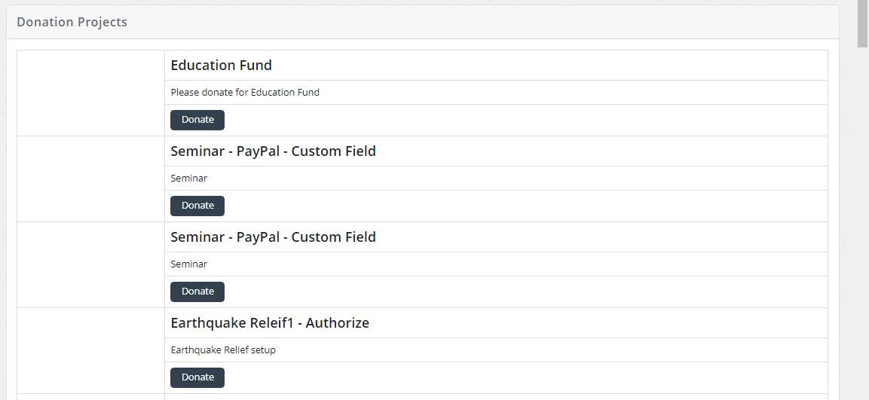Click the empty image cell beside Education Fund
The image size is (869, 400).
pyautogui.click(x=90, y=93)
